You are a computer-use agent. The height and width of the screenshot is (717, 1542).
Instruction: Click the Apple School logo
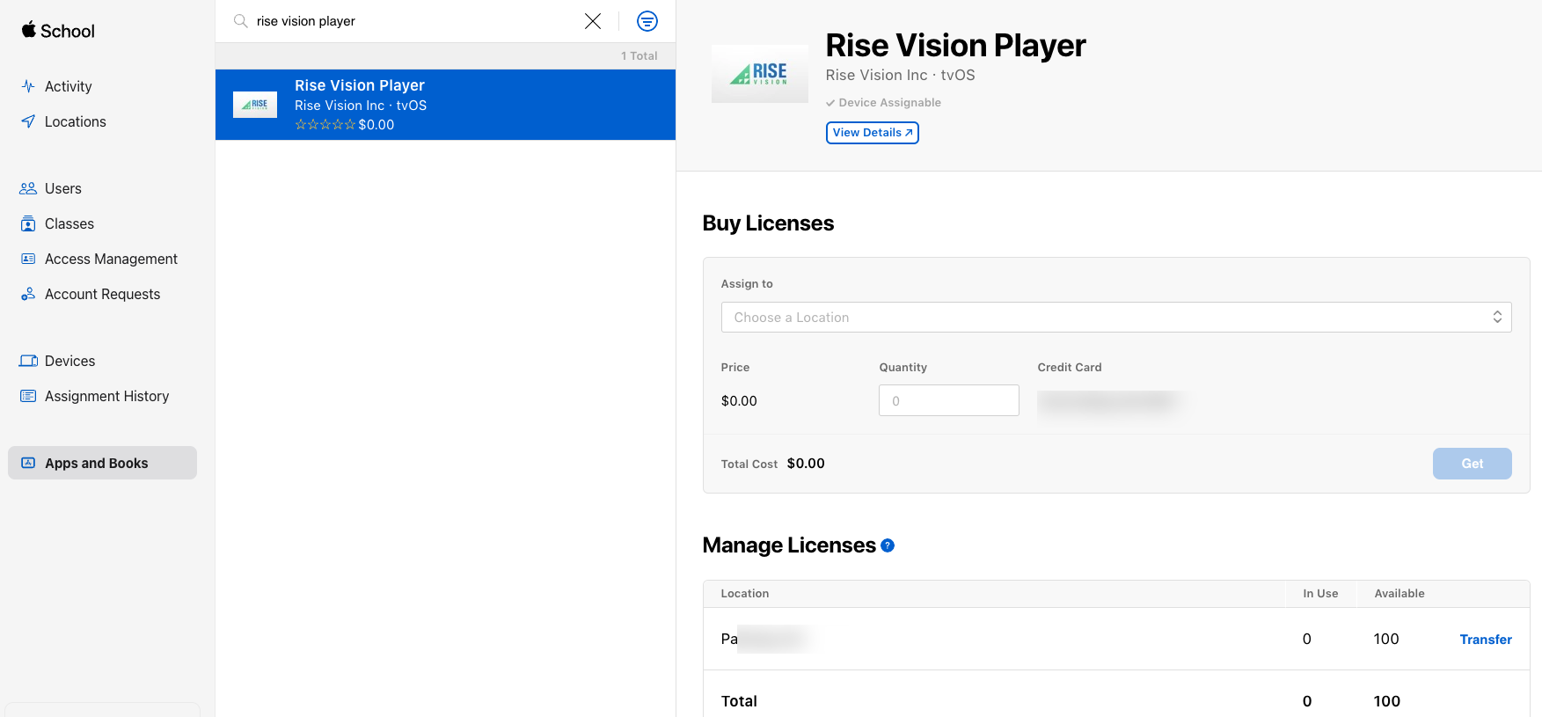(x=58, y=31)
